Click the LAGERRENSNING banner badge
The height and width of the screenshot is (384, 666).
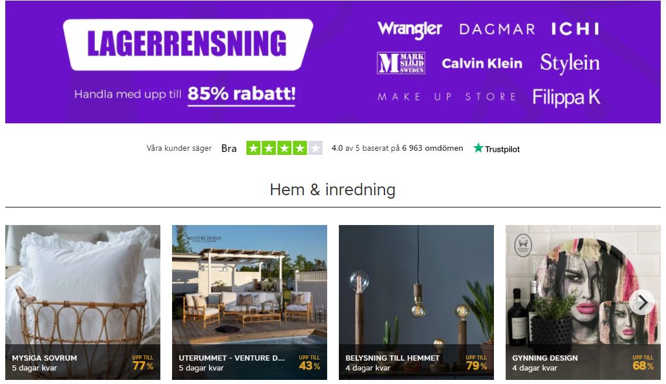click(x=188, y=44)
